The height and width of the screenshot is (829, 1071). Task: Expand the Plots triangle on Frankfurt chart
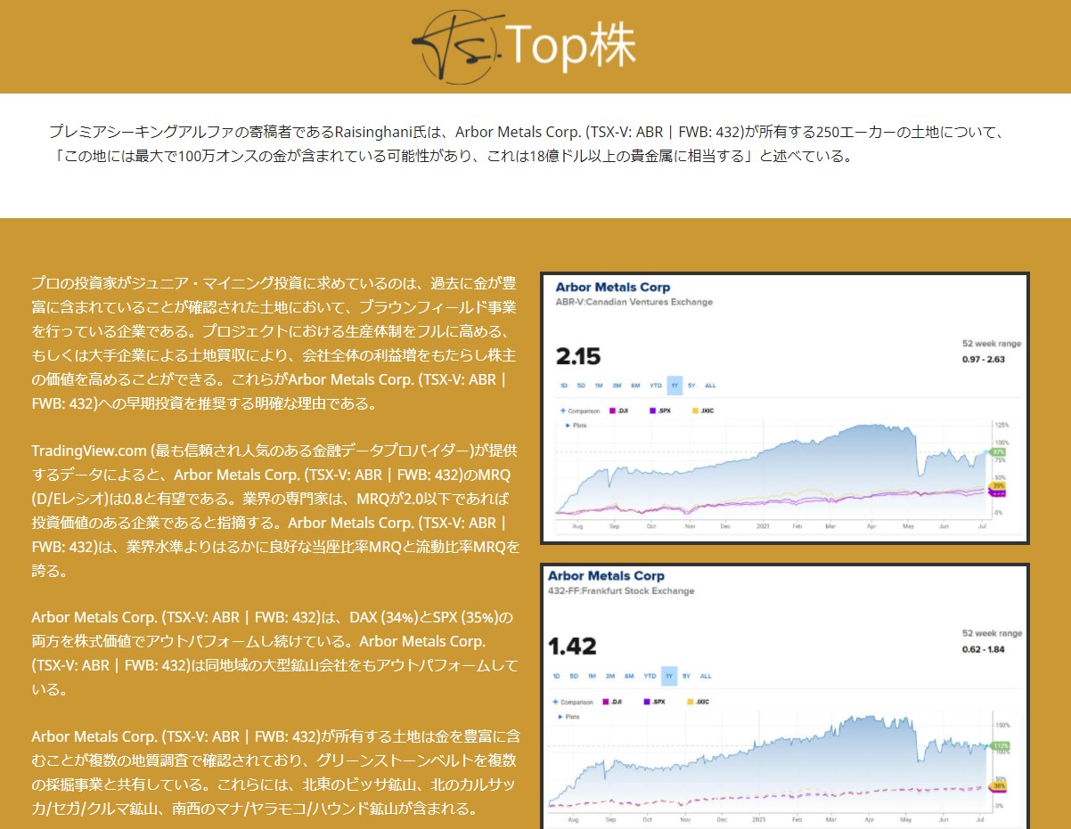(560, 717)
